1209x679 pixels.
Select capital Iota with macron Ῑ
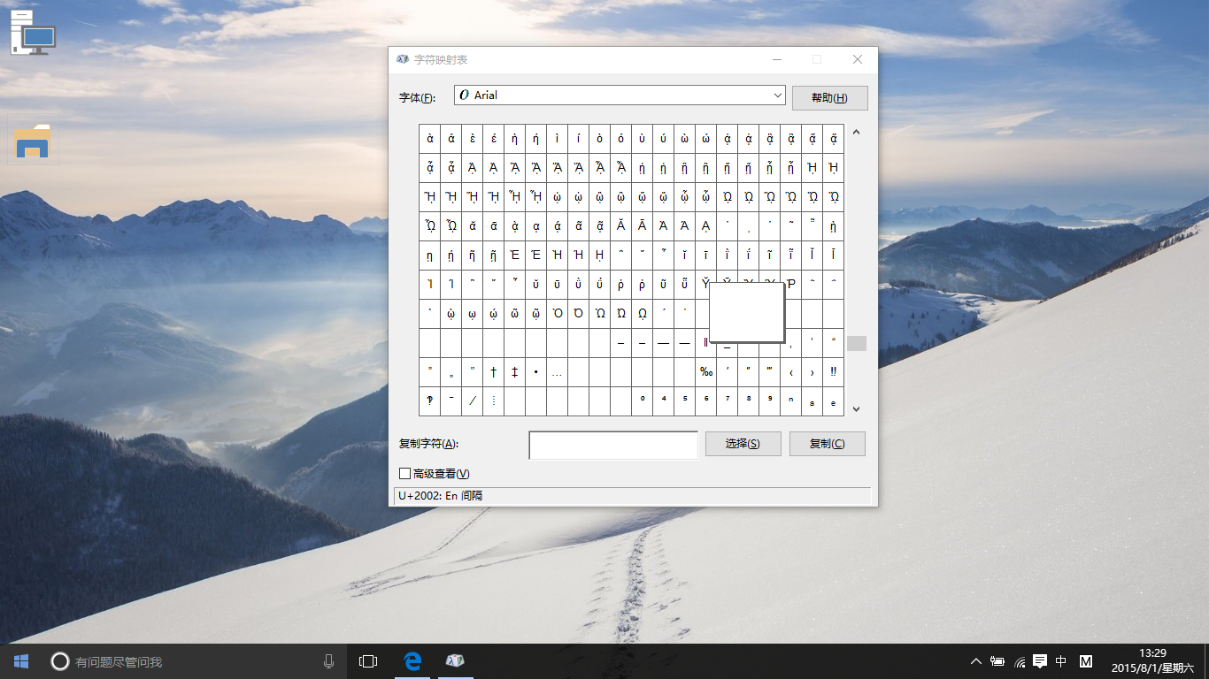point(834,256)
